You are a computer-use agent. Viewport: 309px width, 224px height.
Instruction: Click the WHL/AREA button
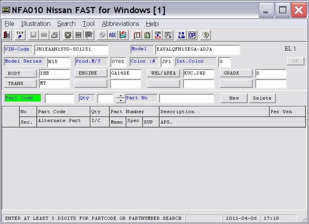click(x=163, y=73)
